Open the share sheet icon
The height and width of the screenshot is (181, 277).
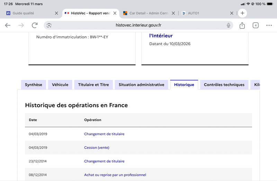click(x=242, y=25)
